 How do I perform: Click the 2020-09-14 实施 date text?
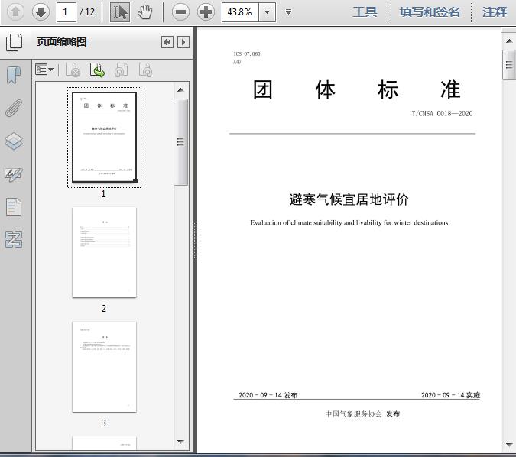coord(450,395)
